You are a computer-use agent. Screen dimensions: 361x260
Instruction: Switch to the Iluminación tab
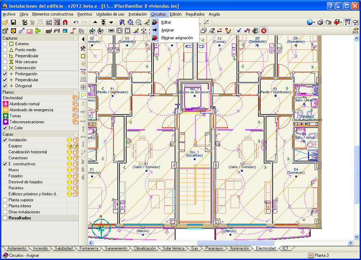(x=239, y=248)
